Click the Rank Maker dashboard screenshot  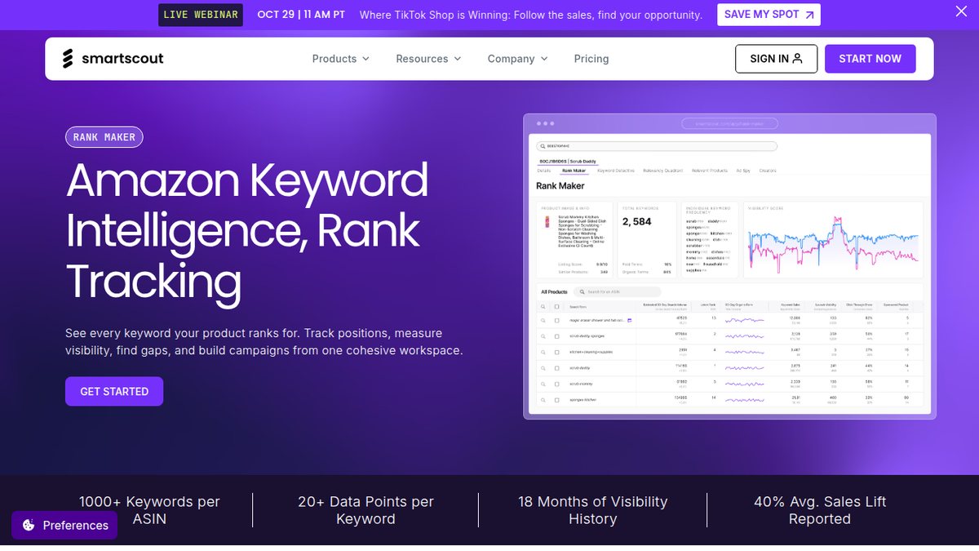click(x=729, y=267)
